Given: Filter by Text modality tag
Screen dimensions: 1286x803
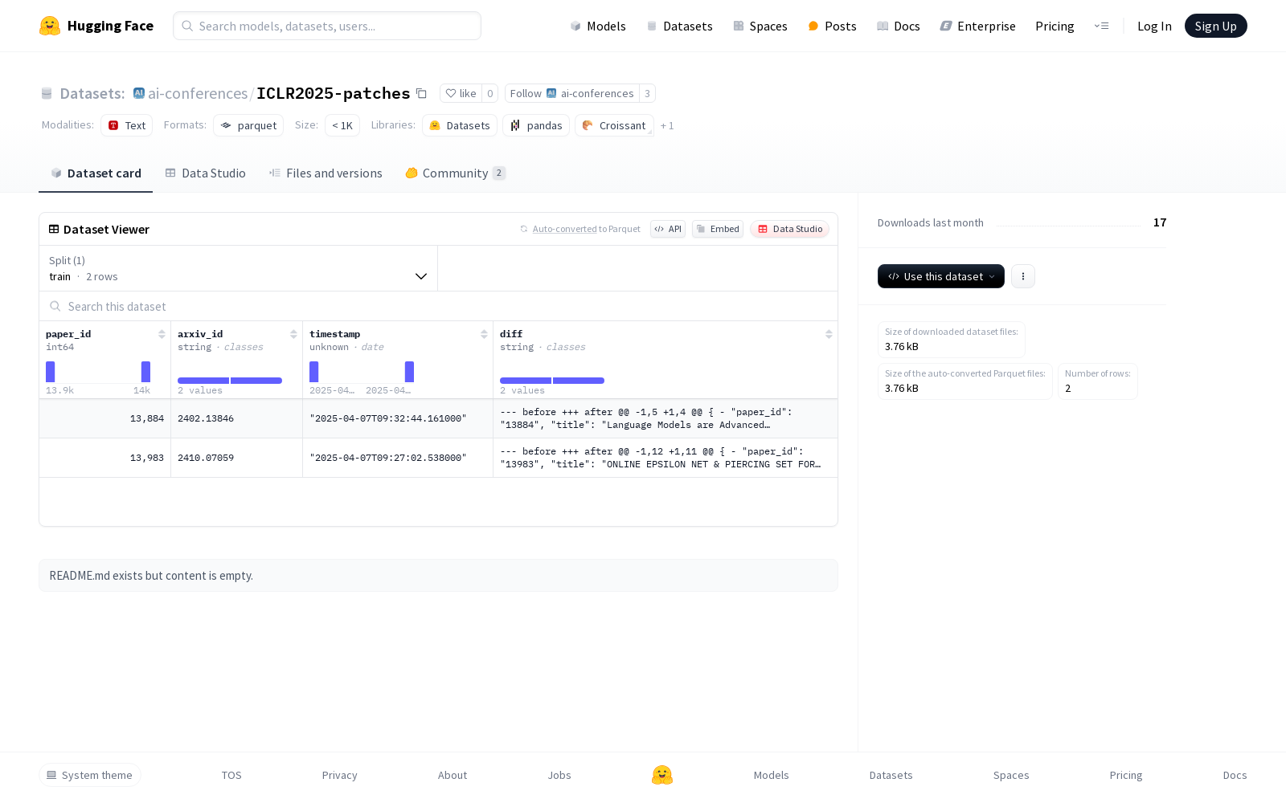Looking at the screenshot, I should 127,125.
